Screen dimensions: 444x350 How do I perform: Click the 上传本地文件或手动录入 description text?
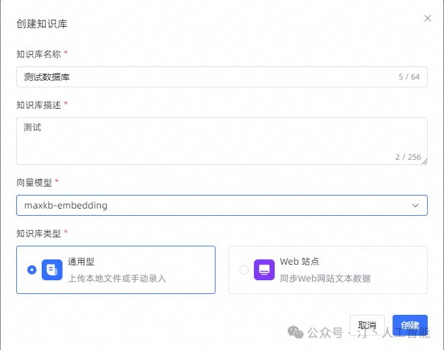click(117, 278)
